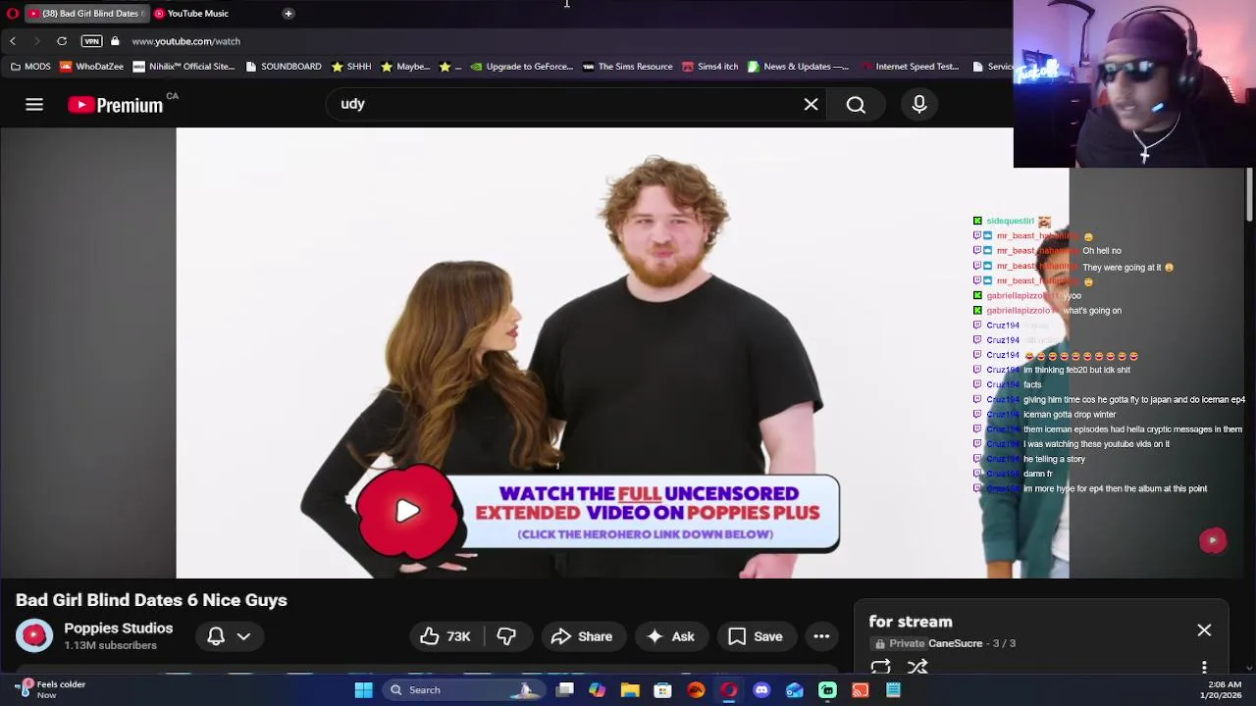Save the video to a playlist

(755, 636)
